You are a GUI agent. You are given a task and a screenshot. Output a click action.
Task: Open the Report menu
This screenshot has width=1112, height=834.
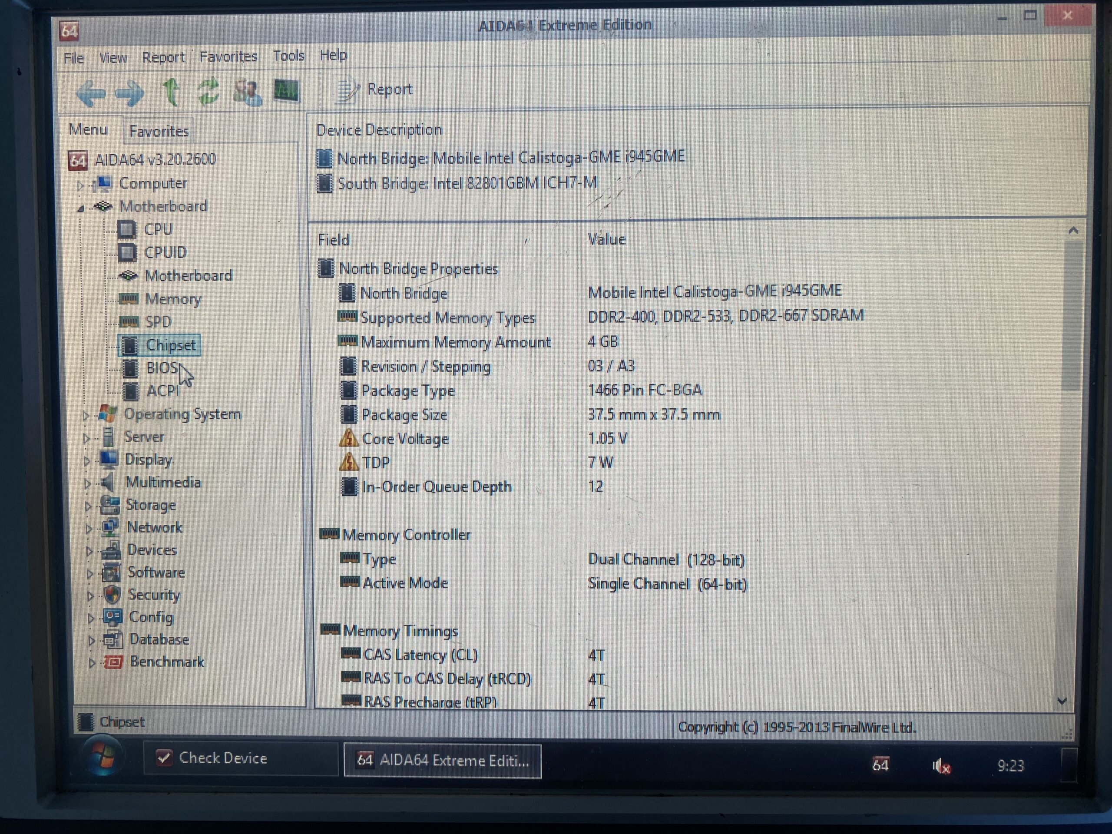163,57
